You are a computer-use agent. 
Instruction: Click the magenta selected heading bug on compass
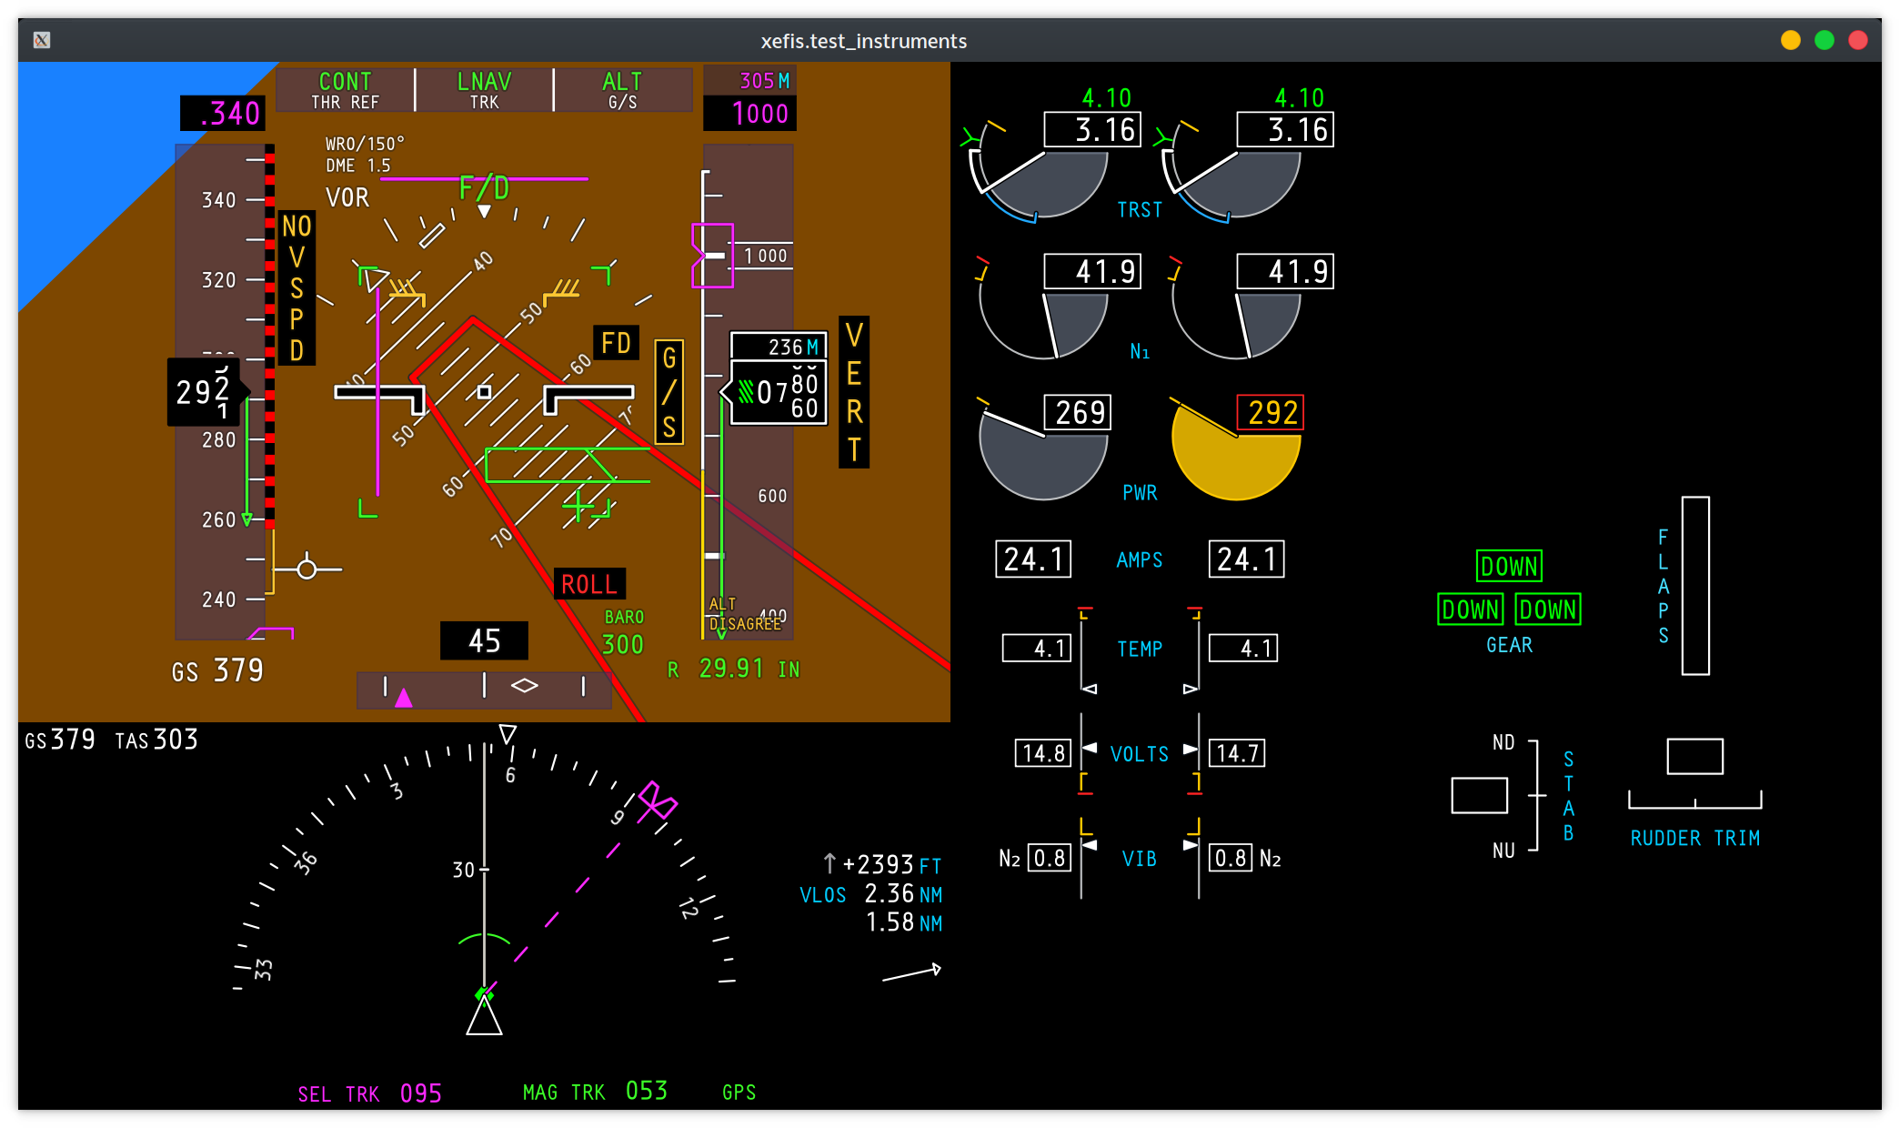(x=657, y=801)
